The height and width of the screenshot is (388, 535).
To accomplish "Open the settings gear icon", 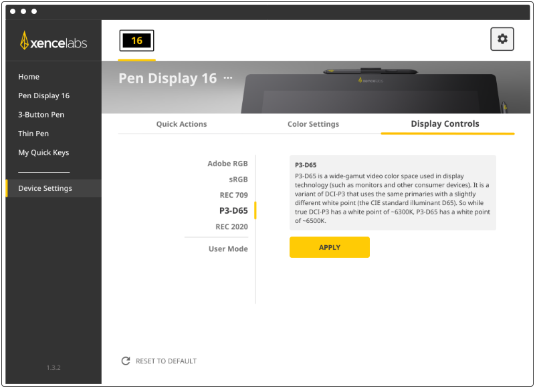I will click(502, 39).
